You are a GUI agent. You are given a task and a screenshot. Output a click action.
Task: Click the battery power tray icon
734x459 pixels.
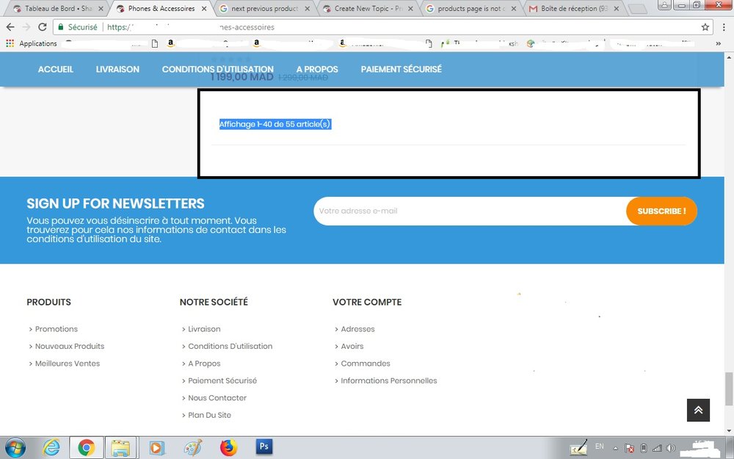click(643, 448)
